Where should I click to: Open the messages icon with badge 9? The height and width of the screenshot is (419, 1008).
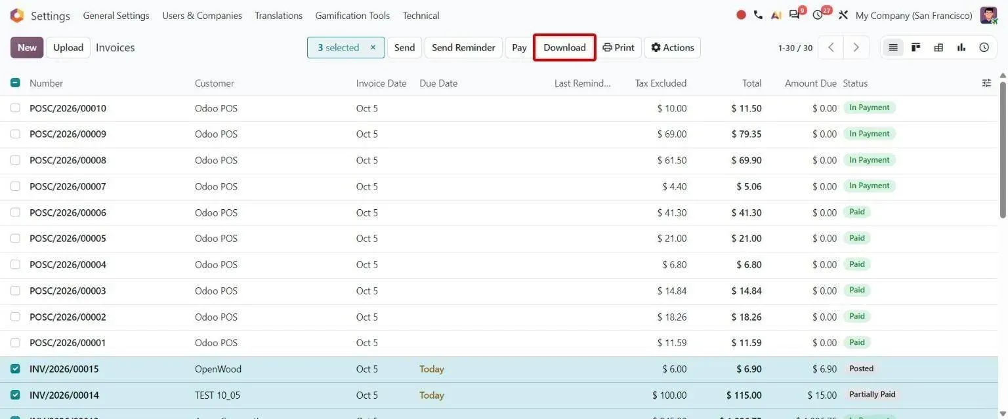tap(796, 14)
